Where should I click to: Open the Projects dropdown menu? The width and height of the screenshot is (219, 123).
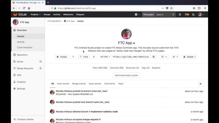coord(36,14)
